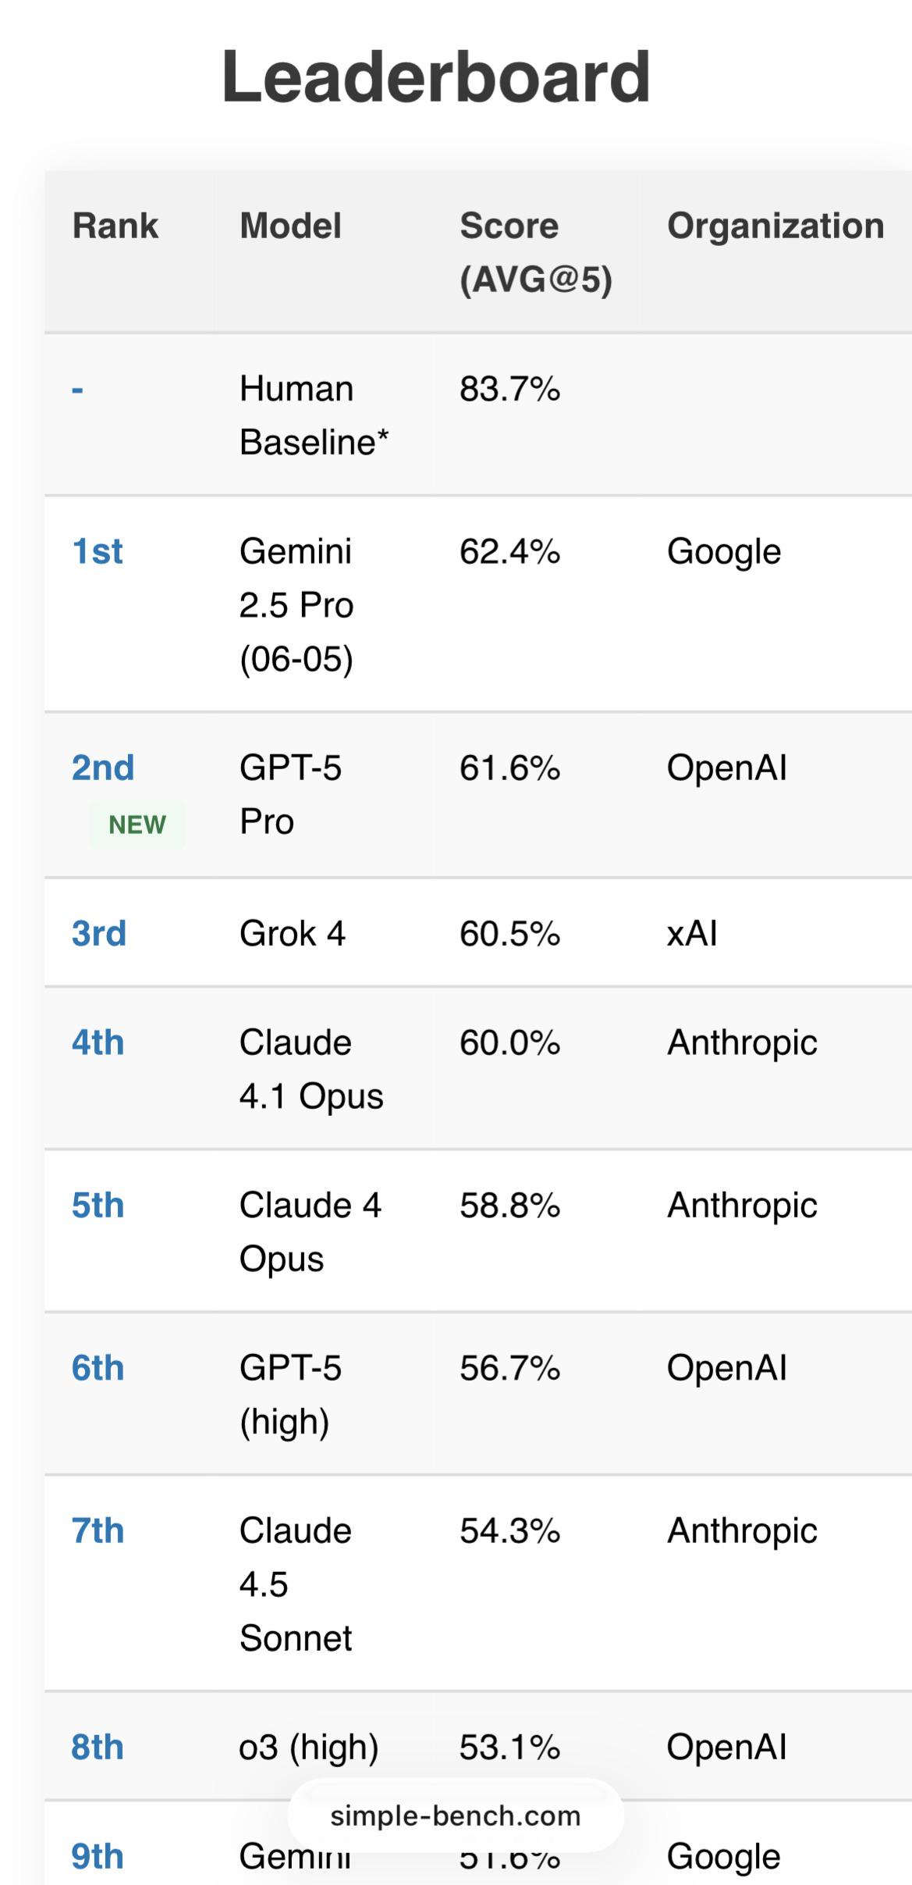912x1885 pixels.
Task: Select the 5th rank link
Action: coord(98,1205)
